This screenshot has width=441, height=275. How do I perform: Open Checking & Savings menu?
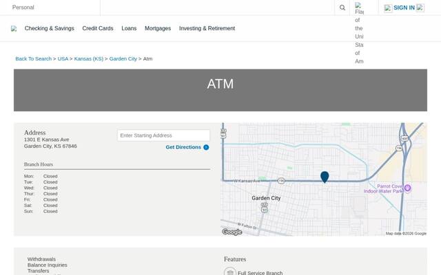tap(49, 28)
